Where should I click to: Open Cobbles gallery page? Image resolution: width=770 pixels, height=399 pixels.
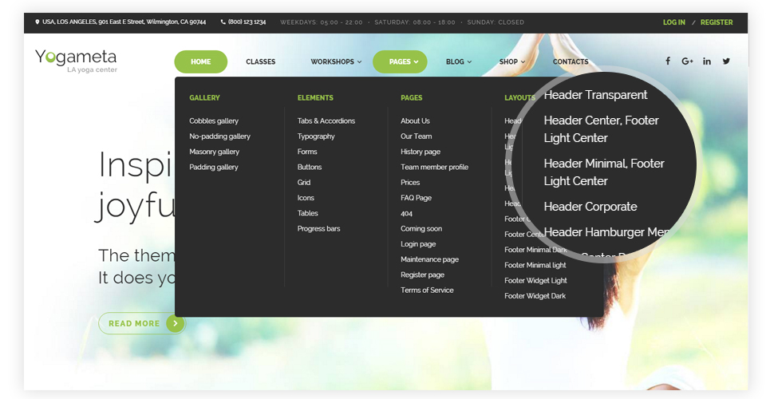(x=214, y=120)
